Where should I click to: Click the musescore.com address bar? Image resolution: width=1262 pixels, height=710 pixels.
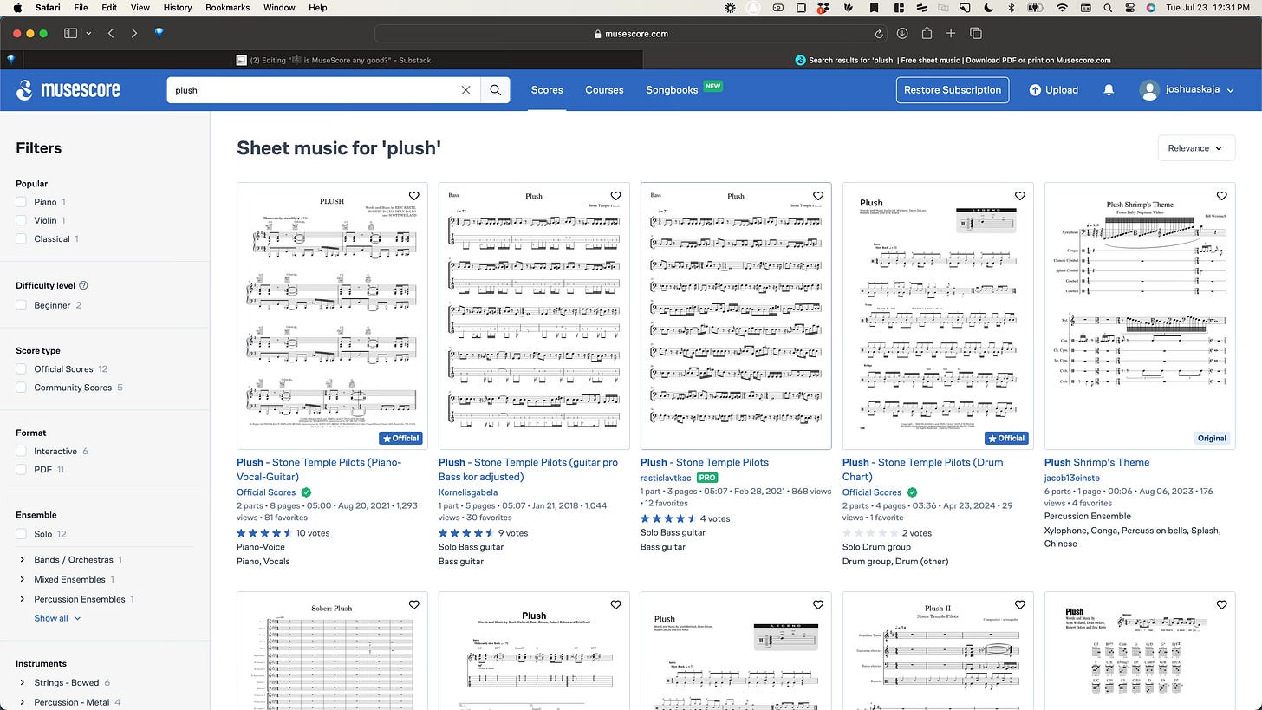[x=631, y=34]
